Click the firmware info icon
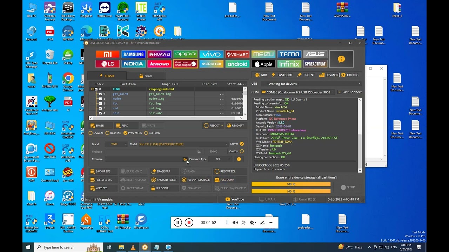This screenshot has width=449, height=252. (239, 159)
